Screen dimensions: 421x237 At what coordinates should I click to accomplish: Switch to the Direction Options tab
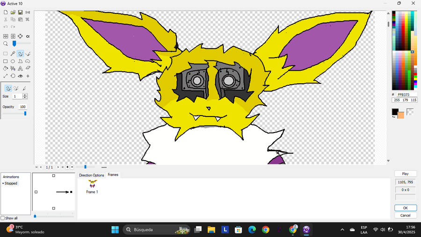click(92, 175)
